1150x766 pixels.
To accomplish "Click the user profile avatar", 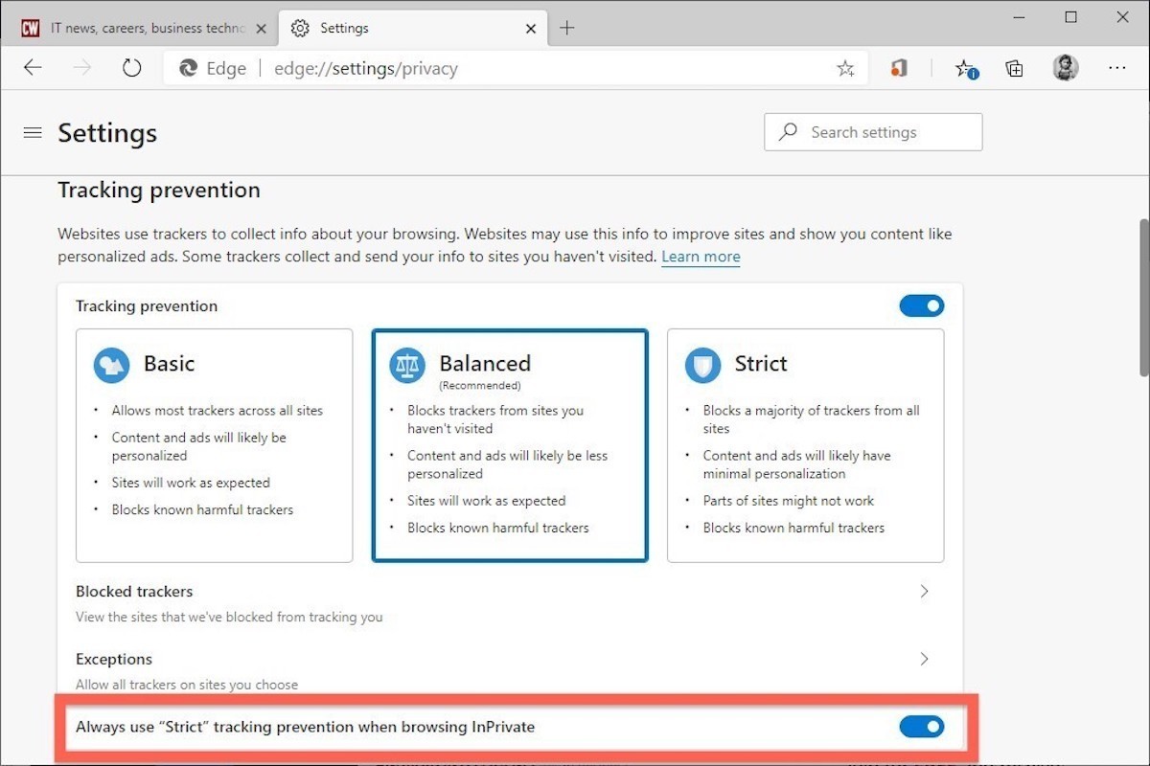I will 1066,67.
